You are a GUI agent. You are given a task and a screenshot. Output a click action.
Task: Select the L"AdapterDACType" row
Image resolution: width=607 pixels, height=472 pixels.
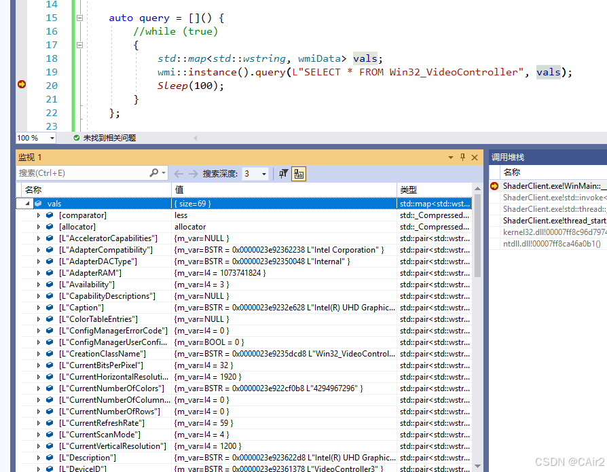244,261
